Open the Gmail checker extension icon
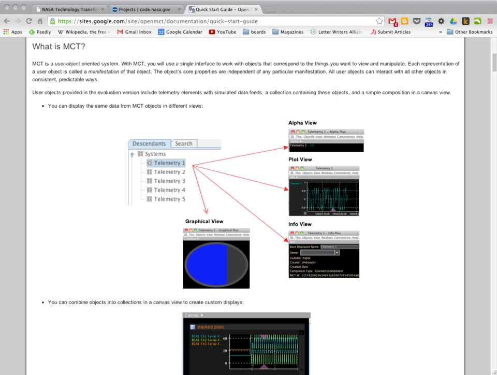This screenshot has width=497, height=375. [393, 21]
